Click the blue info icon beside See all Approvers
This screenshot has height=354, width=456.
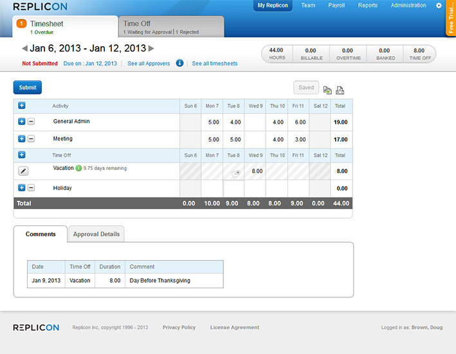click(179, 63)
